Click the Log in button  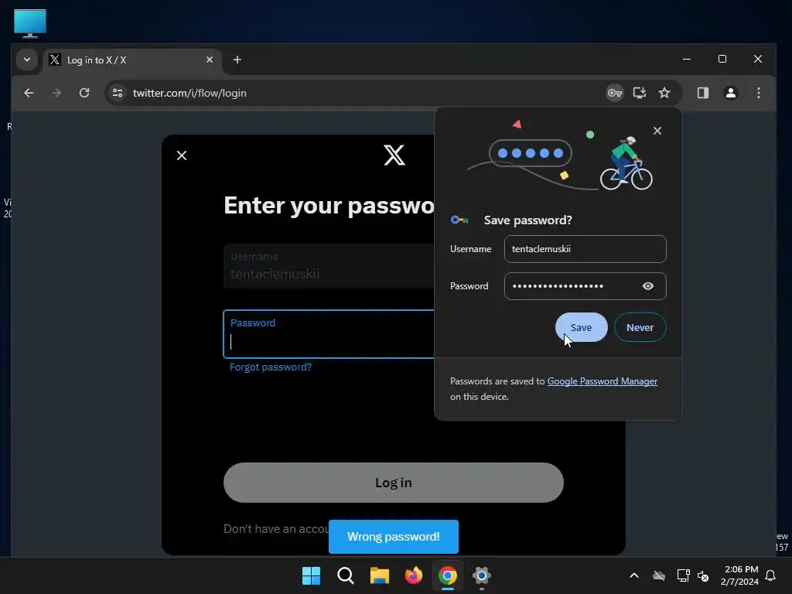coord(394,483)
